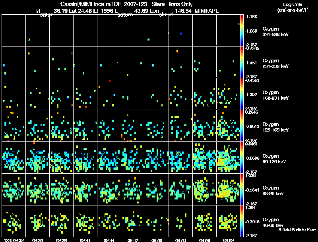Click the 'B-field Particle Flow' caption
318x242 pixels.
pyautogui.click(x=297, y=230)
